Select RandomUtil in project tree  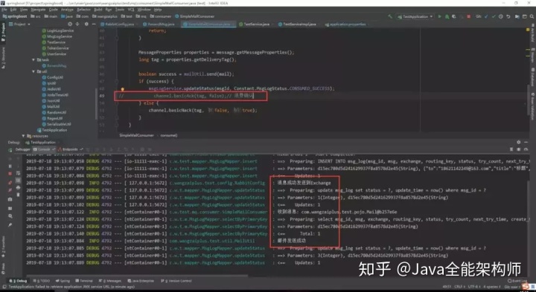54,112
